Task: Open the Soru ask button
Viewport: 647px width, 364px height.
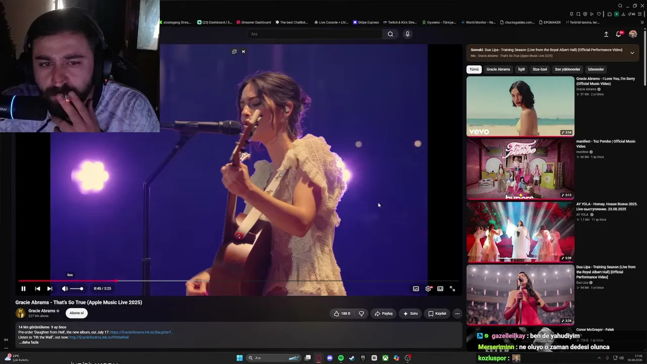Action: [410, 313]
